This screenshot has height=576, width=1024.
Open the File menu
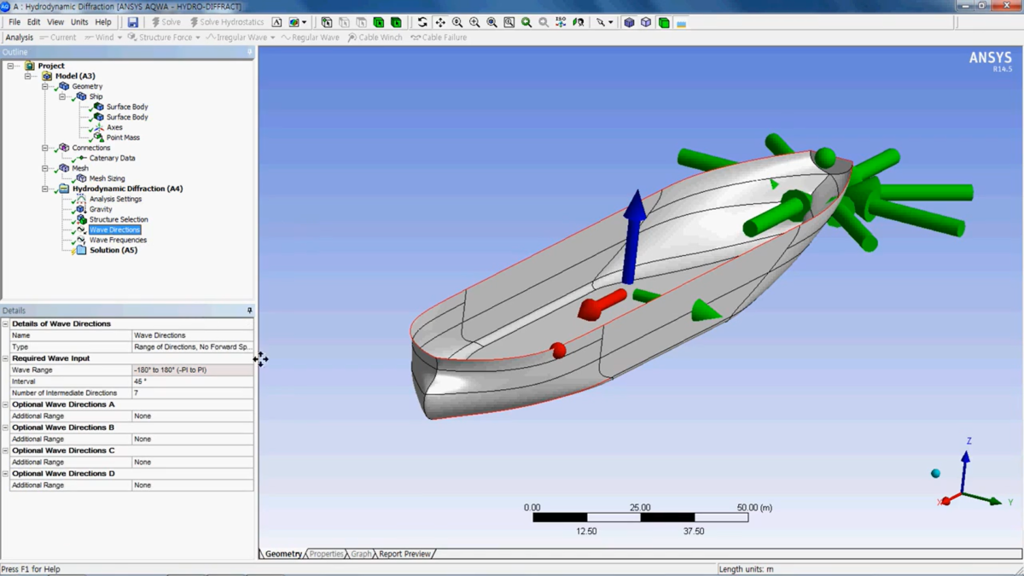[15, 22]
